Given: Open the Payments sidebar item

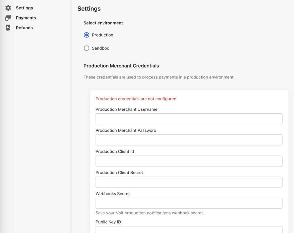Looking at the screenshot, I should [26, 18].
